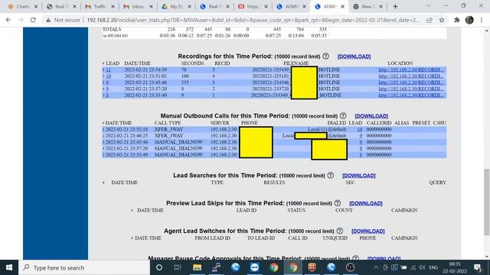
Task: Click the browser address bar URL
Action: point(253,20)
